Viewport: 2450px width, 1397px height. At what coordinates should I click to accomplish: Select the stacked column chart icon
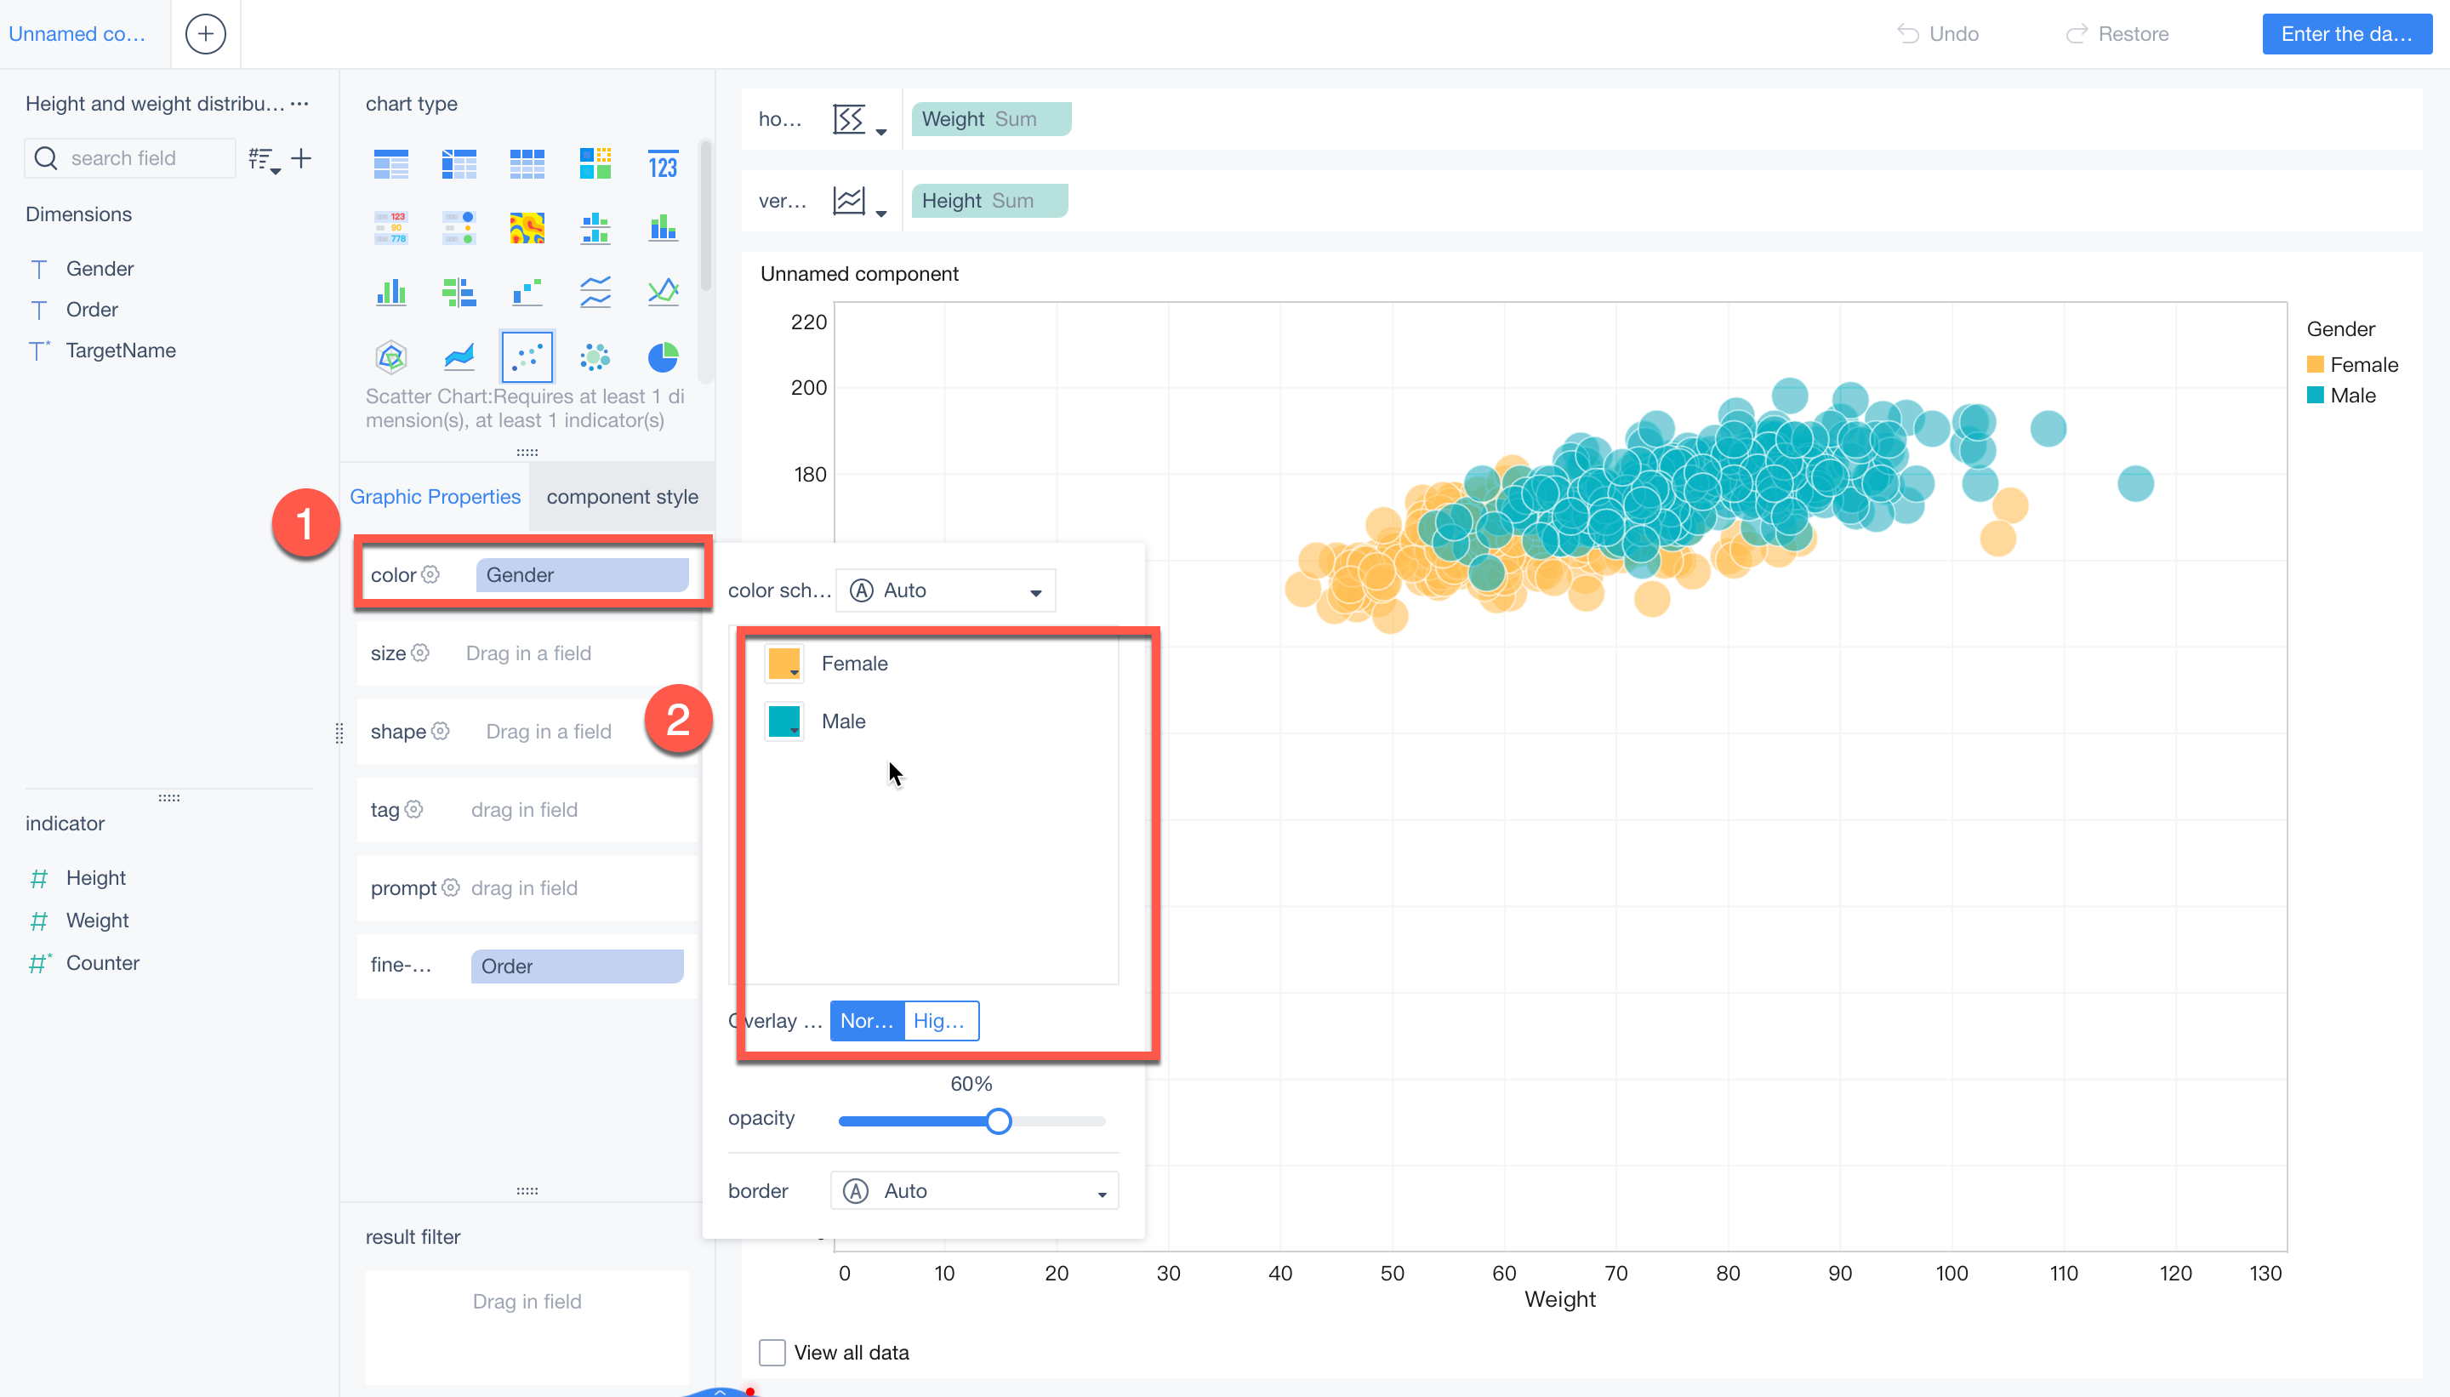pyautogui.click(x=662, y=228)
